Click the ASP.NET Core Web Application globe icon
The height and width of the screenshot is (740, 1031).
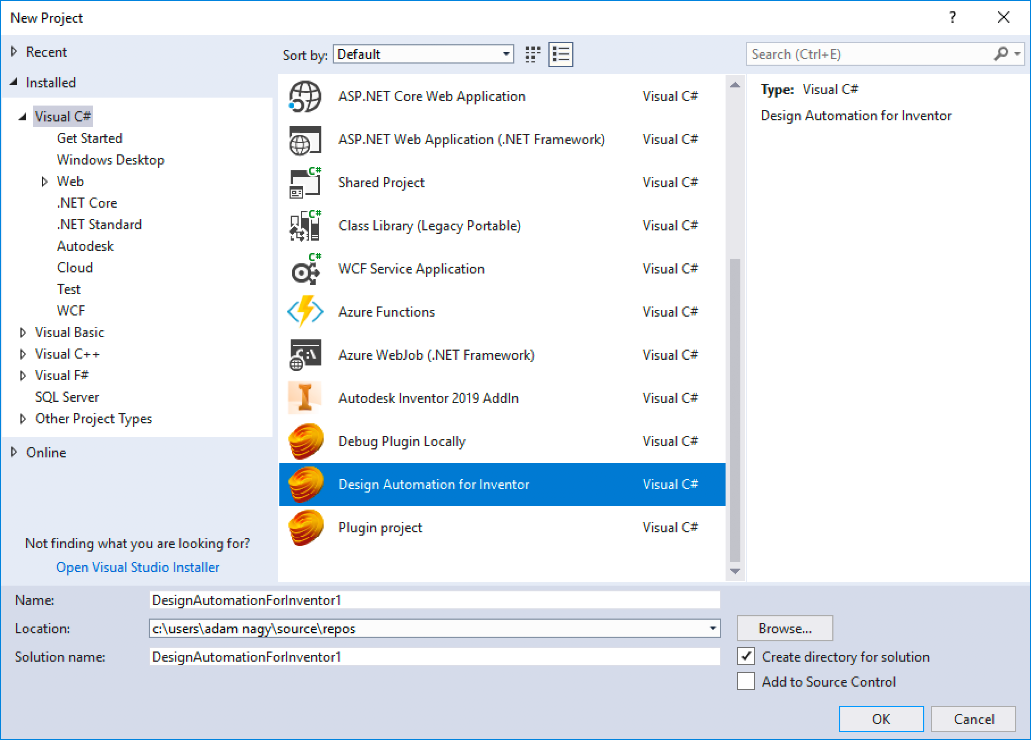(305, 96)
